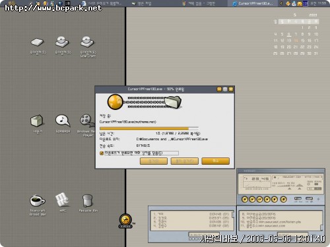
Task: Click orange diamond system tray icon
Action: 288,3
